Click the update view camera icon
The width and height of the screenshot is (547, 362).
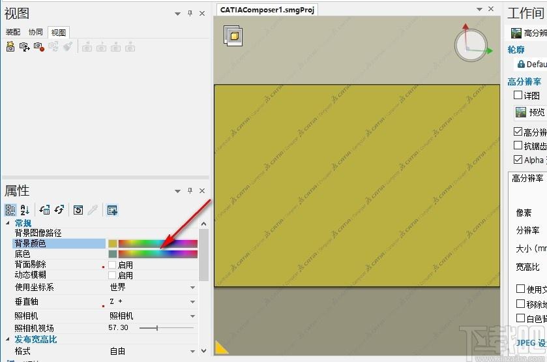(x=53, y=46)
